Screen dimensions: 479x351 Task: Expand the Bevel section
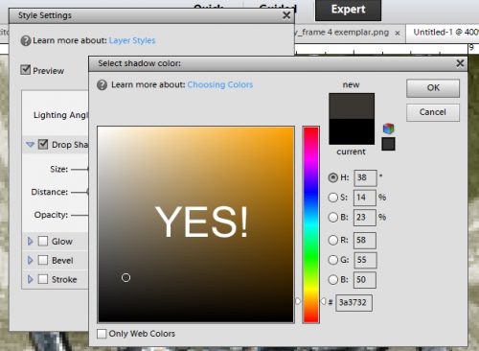pos(30,260)
